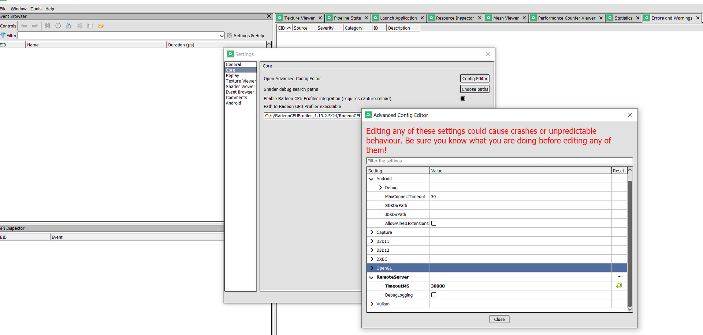The image size is (703, 335).
Task: Click the right arrow next event icon
Action: click(x=35, y=26)
